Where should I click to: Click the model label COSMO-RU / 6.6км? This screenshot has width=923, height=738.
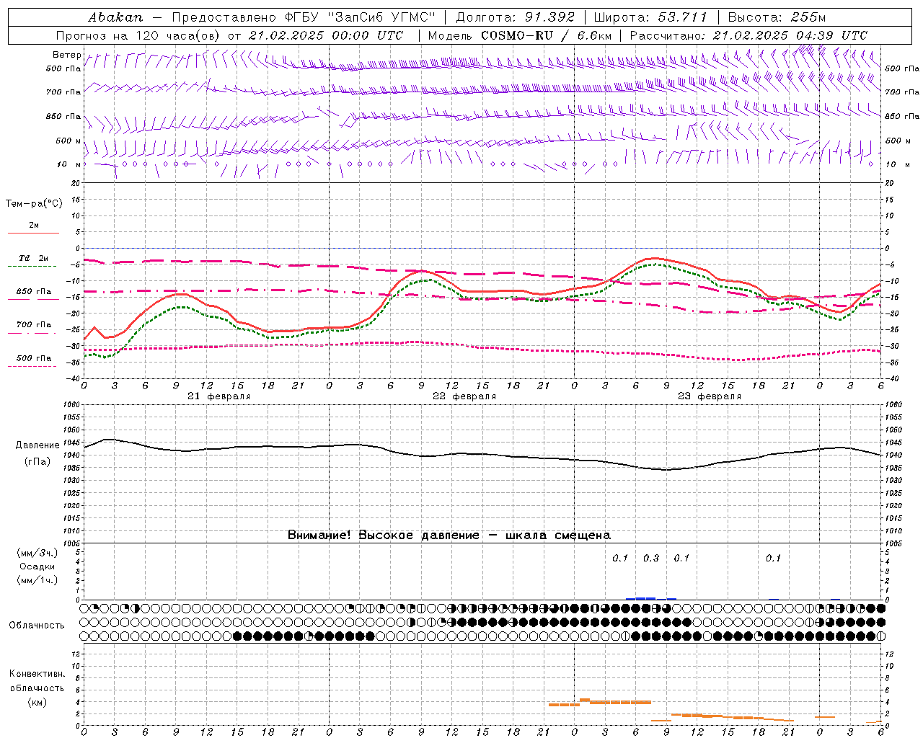coord(547,35)
